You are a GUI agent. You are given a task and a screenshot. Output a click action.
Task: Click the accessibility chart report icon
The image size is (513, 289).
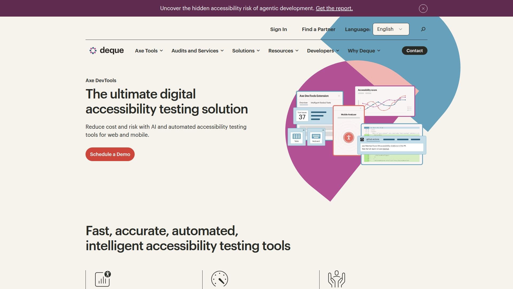click(103, 279)
